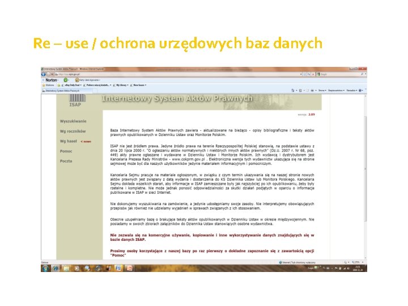
Task: Open the Norton toolbar menu
Action: pos(52,80)
